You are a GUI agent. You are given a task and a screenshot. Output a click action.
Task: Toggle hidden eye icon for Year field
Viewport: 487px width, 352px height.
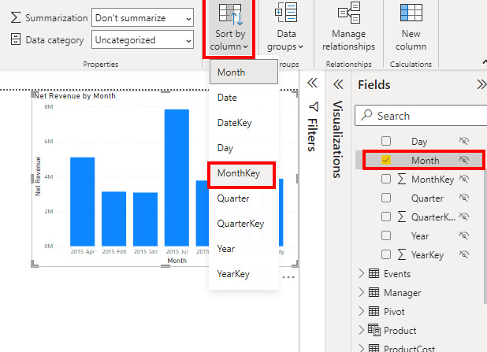pyautogui.click(x=464, y=235)
